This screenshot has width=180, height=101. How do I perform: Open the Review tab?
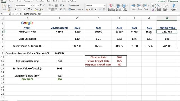point(56,1)
